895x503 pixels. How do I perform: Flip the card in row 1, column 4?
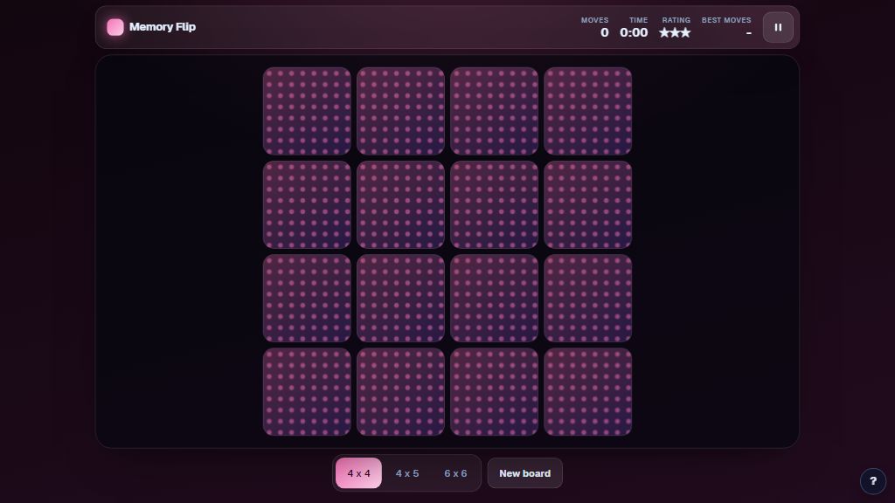[x=588, y=111]
